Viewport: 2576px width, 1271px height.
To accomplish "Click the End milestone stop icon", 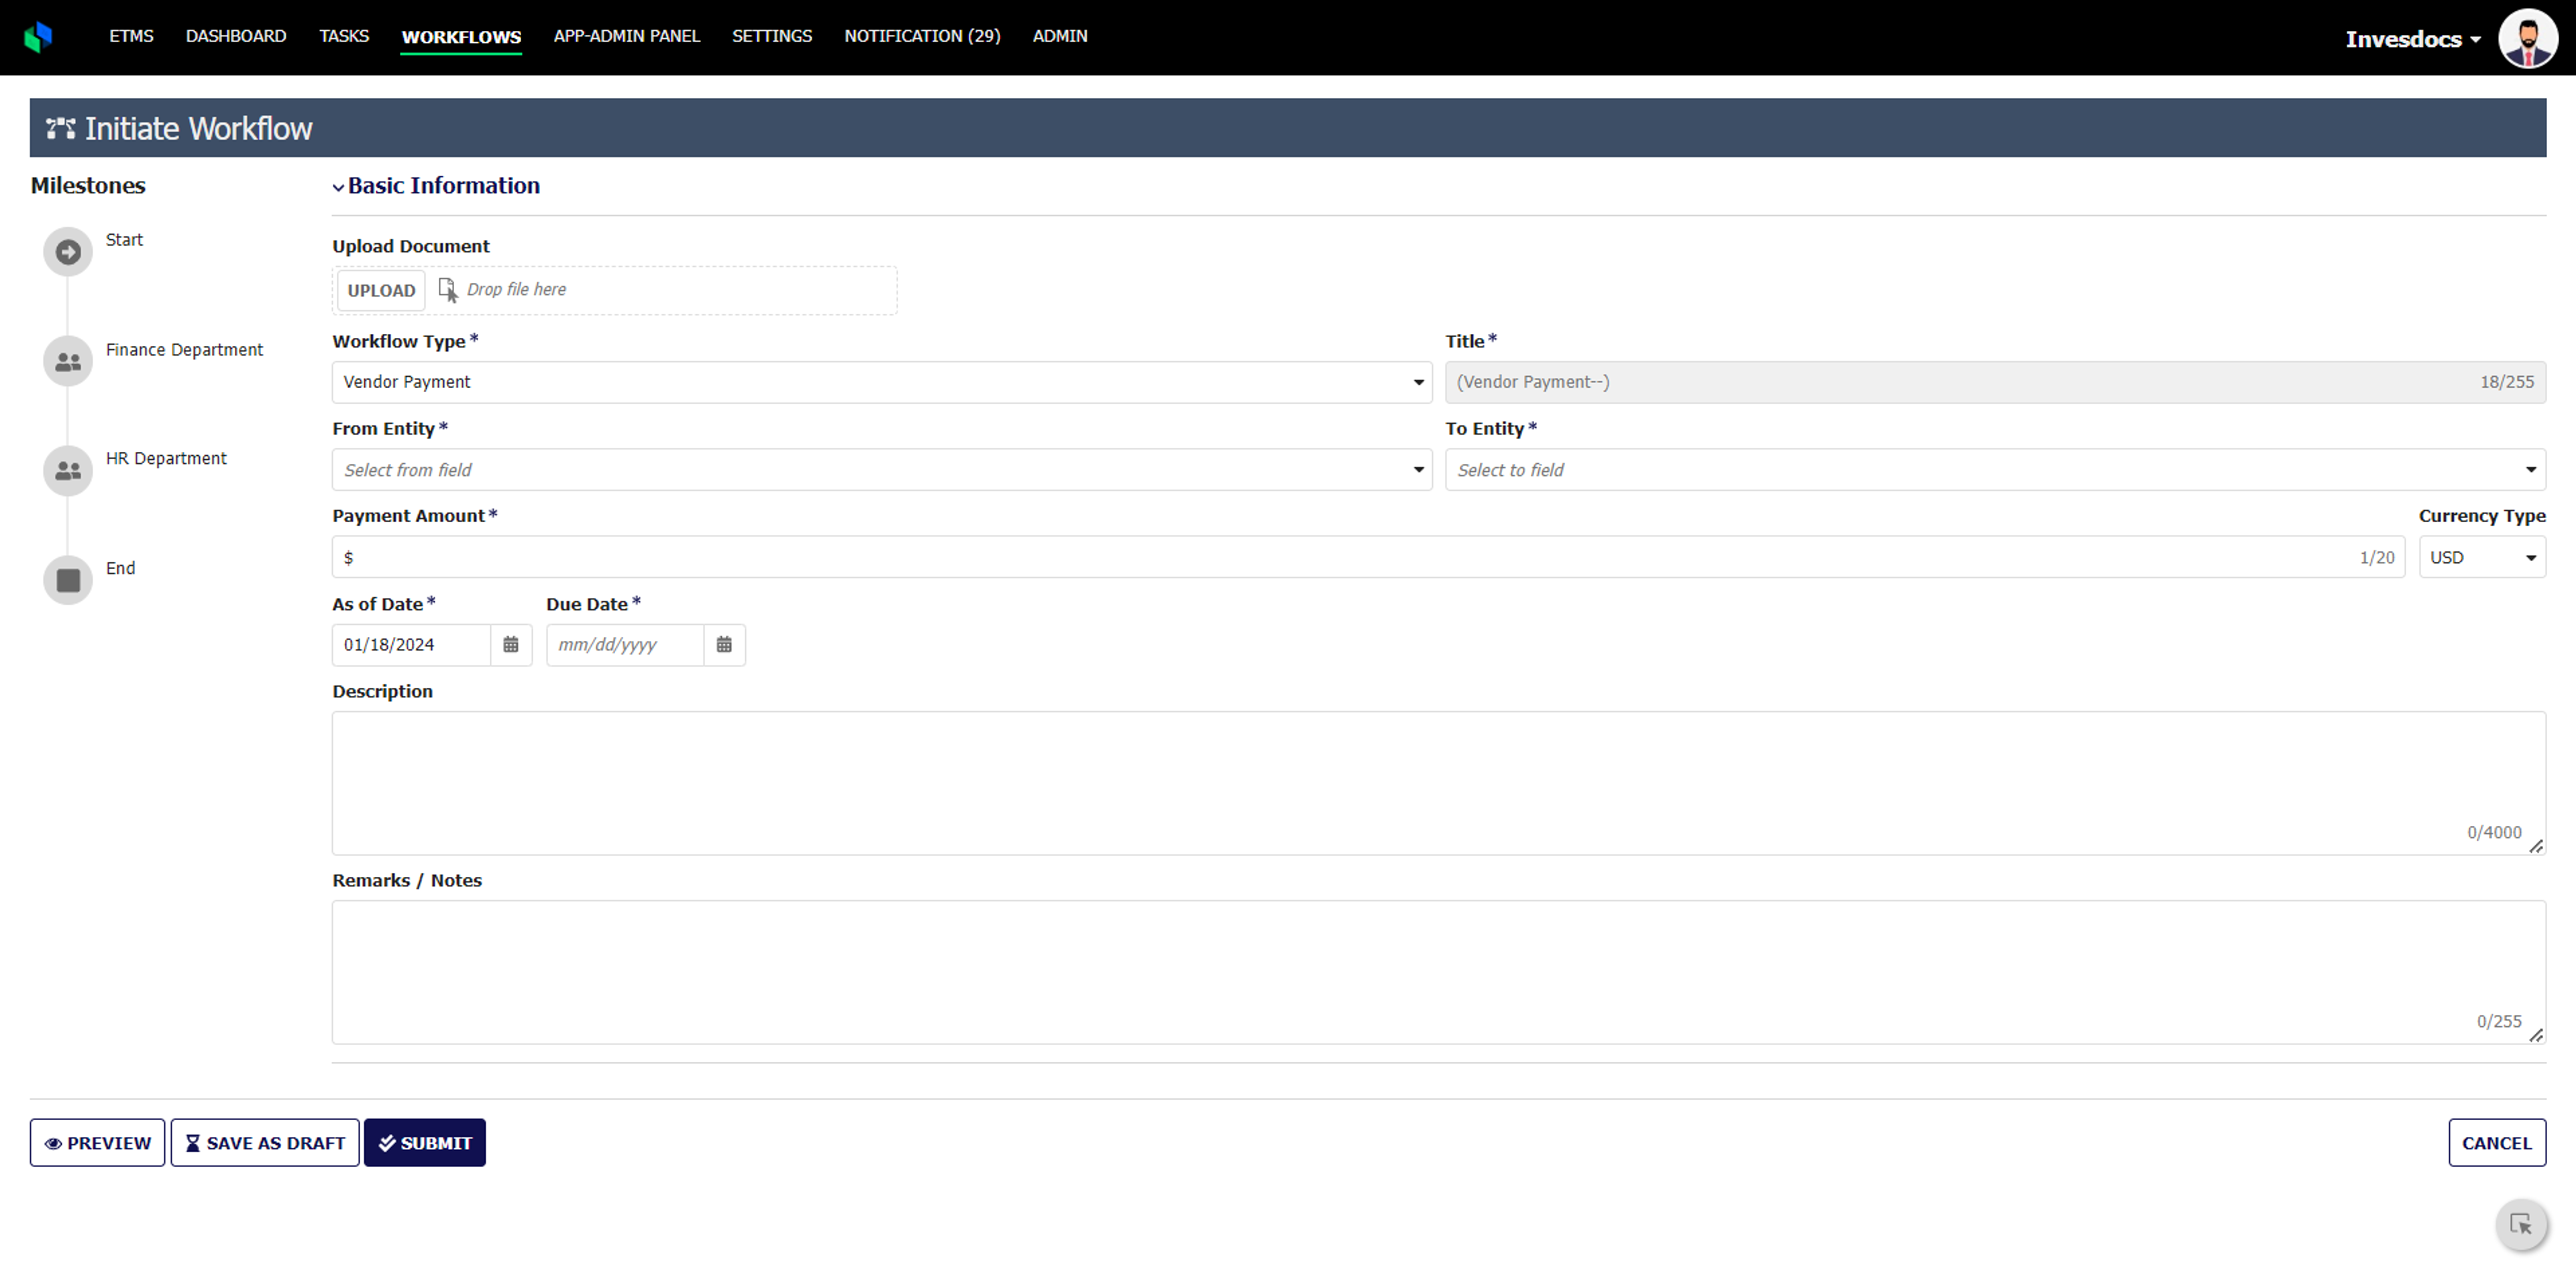I will 68,581.
